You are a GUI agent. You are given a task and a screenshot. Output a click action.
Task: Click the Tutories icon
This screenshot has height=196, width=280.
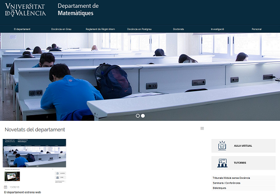click(x=222, y=163)
